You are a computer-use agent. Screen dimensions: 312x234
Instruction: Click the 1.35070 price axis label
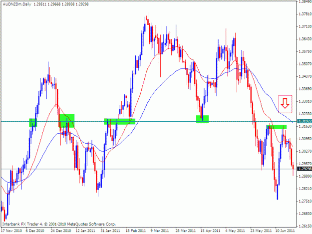tap(305, 64)
